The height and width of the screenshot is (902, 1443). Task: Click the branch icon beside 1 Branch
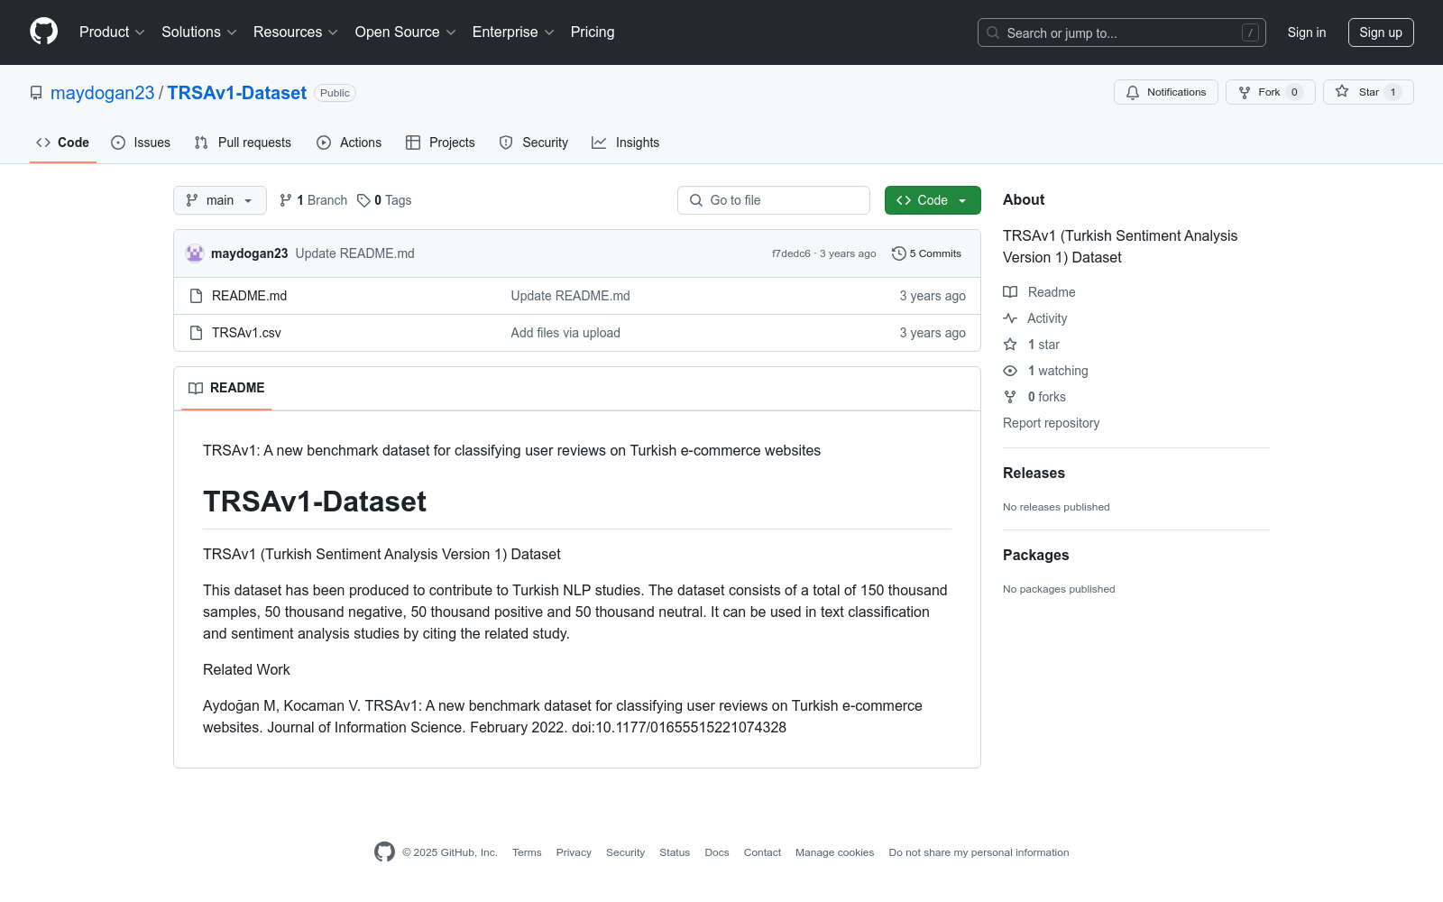coord(286,200)
